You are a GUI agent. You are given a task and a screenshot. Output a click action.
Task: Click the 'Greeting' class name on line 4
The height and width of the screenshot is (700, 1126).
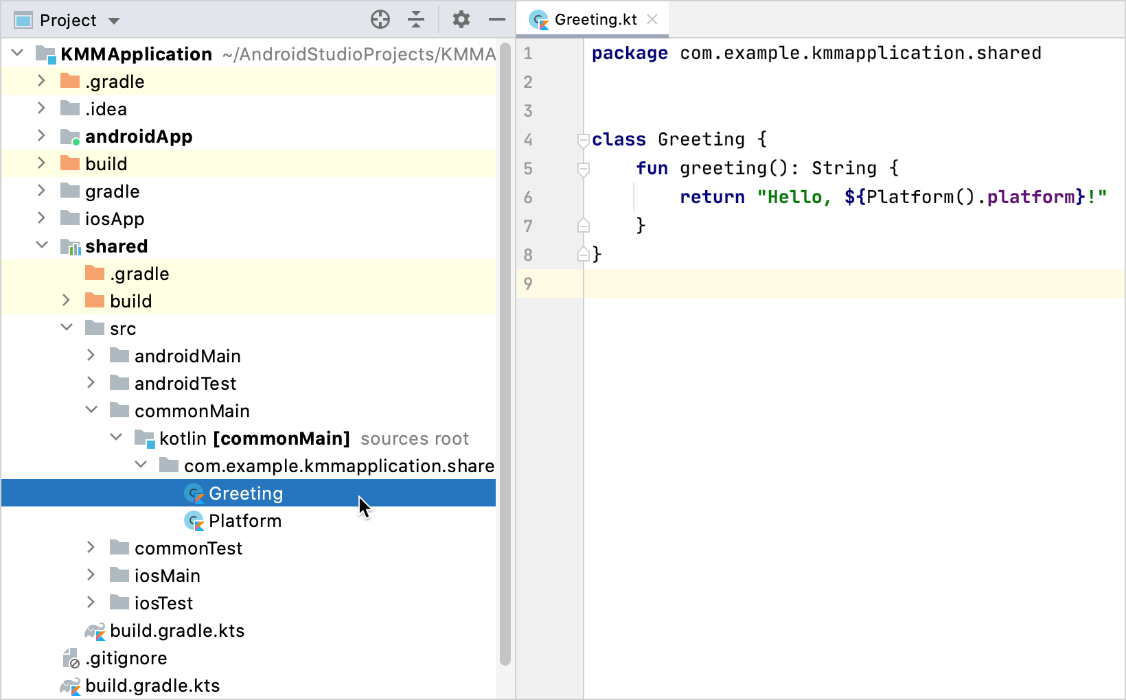[x=701, y=139]
